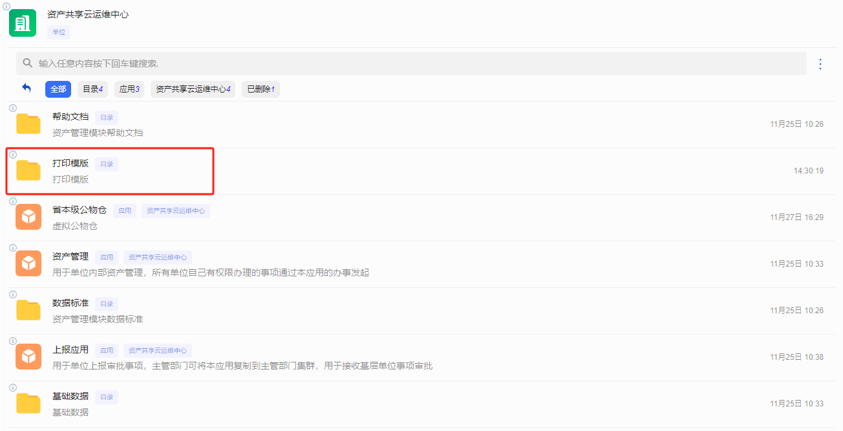Show the 已删除 items tab
This screenshot has width=843, height=431.
pyautogui.click(x=261, y=89)
